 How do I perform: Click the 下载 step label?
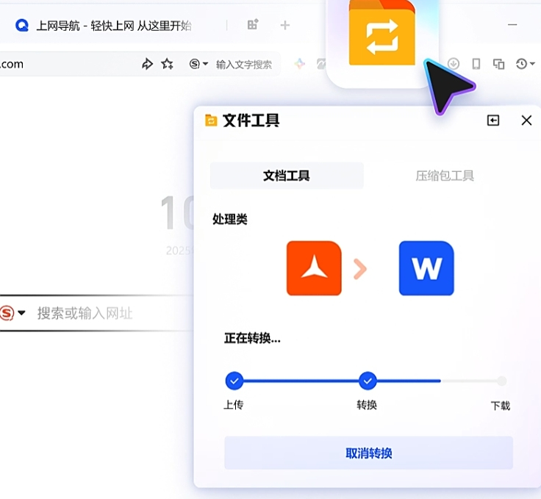[x=501, y=406]
